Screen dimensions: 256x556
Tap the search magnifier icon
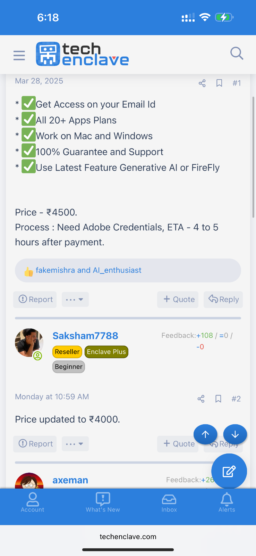click(x=237, y=54)
